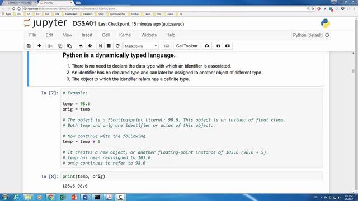Click the '# Example:' comment line

[75, 93]
